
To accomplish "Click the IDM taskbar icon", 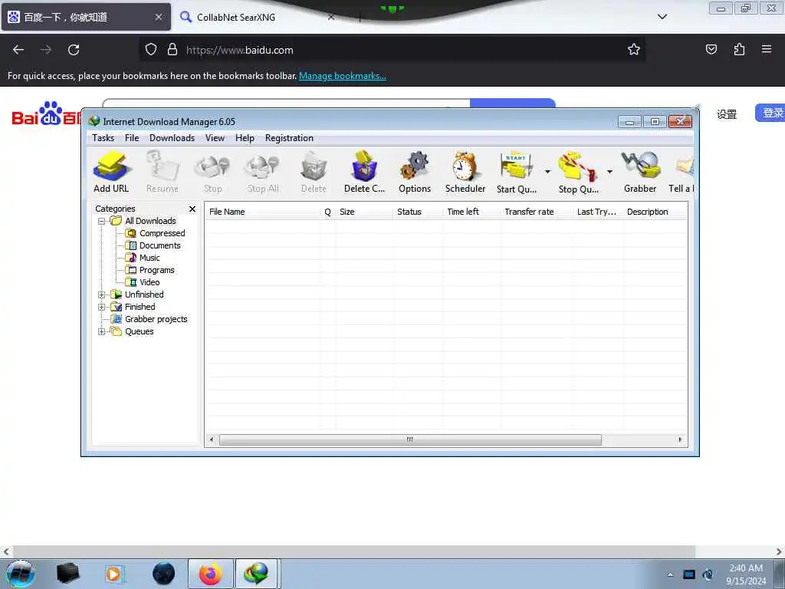I will [257, 574].
